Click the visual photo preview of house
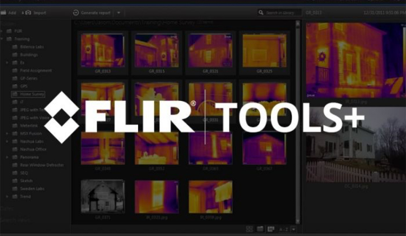The width and height of the screenshot is (406, 236). (356, 145)
